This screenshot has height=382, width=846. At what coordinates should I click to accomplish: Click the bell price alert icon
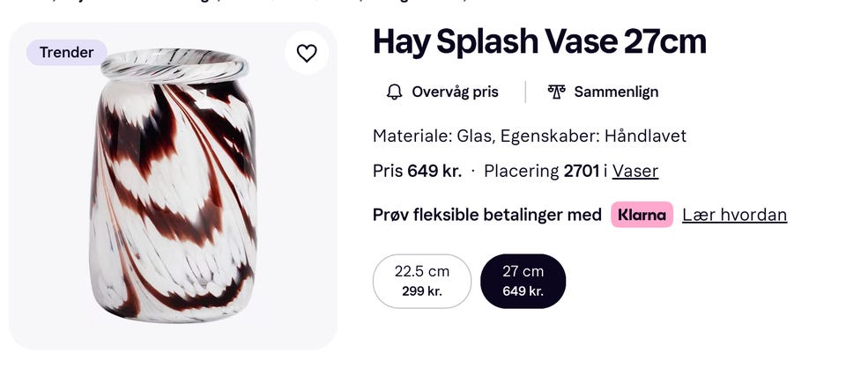coord(394,92)
